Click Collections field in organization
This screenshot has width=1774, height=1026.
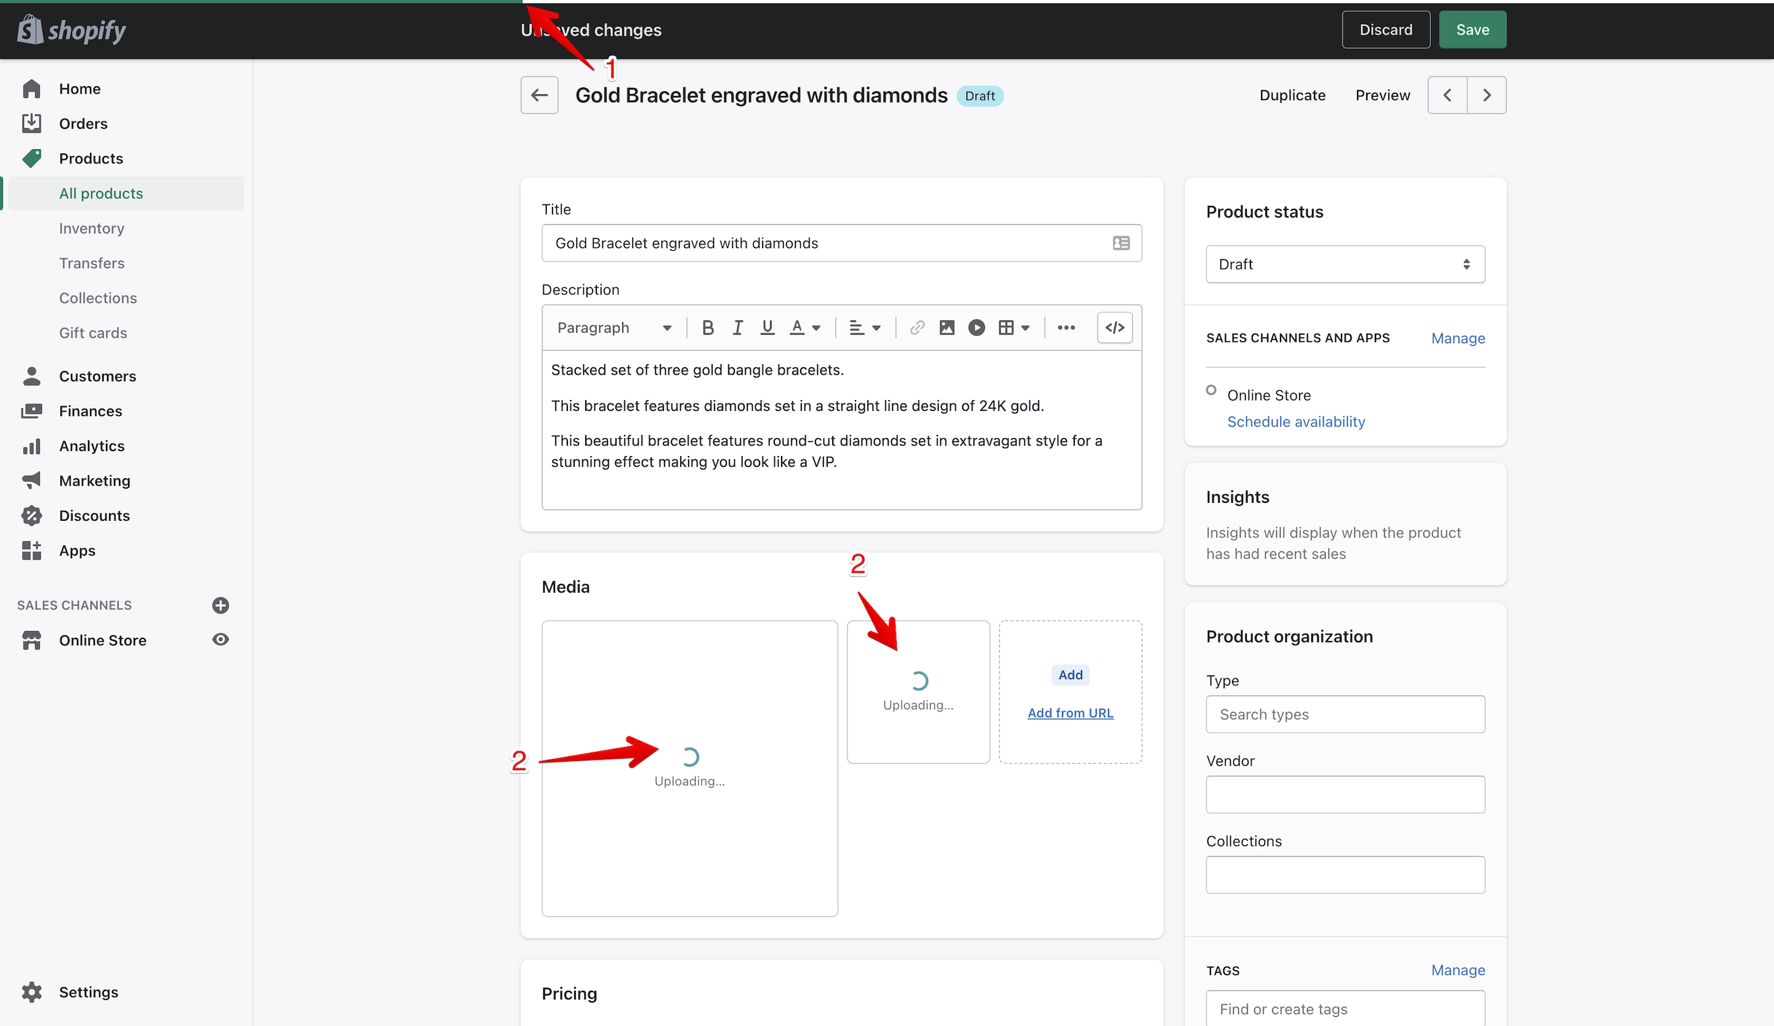click(x=1345, y=874)
